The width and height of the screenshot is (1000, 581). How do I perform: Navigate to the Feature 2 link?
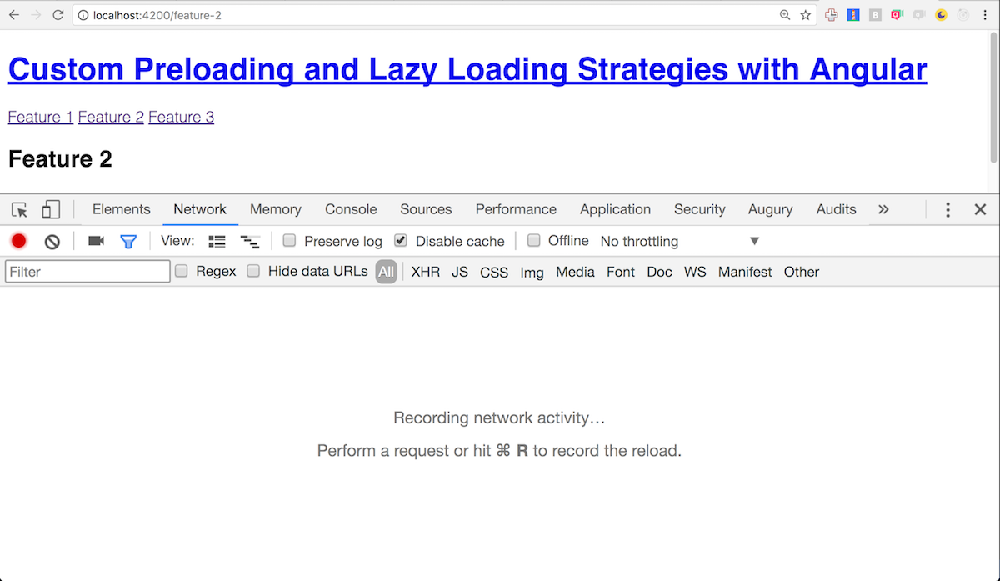pyautogui.click(x=111, y=117)
